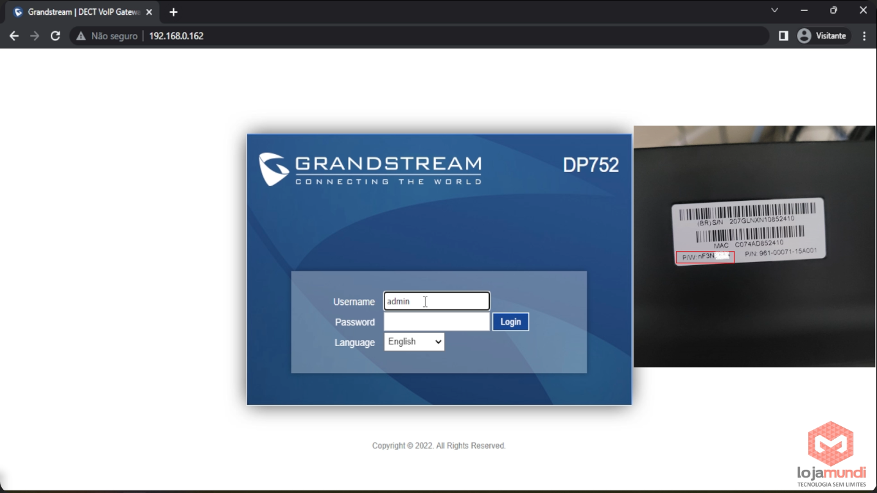Open the Language dropdown set to English
Screen dimensions: 877x493
[x=414, y=342]
